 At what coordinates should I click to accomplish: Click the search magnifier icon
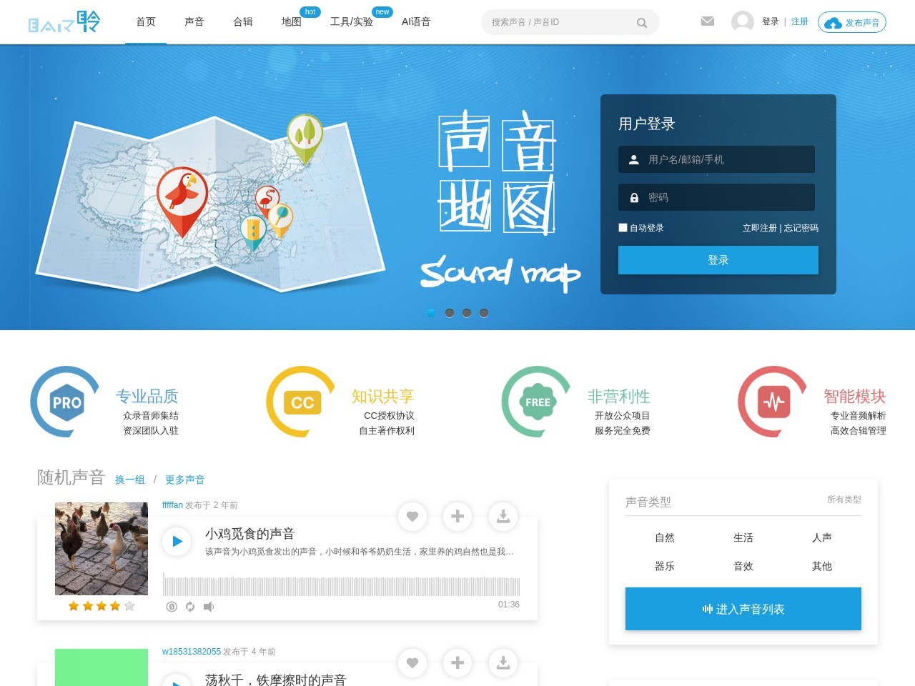(642, 23)
